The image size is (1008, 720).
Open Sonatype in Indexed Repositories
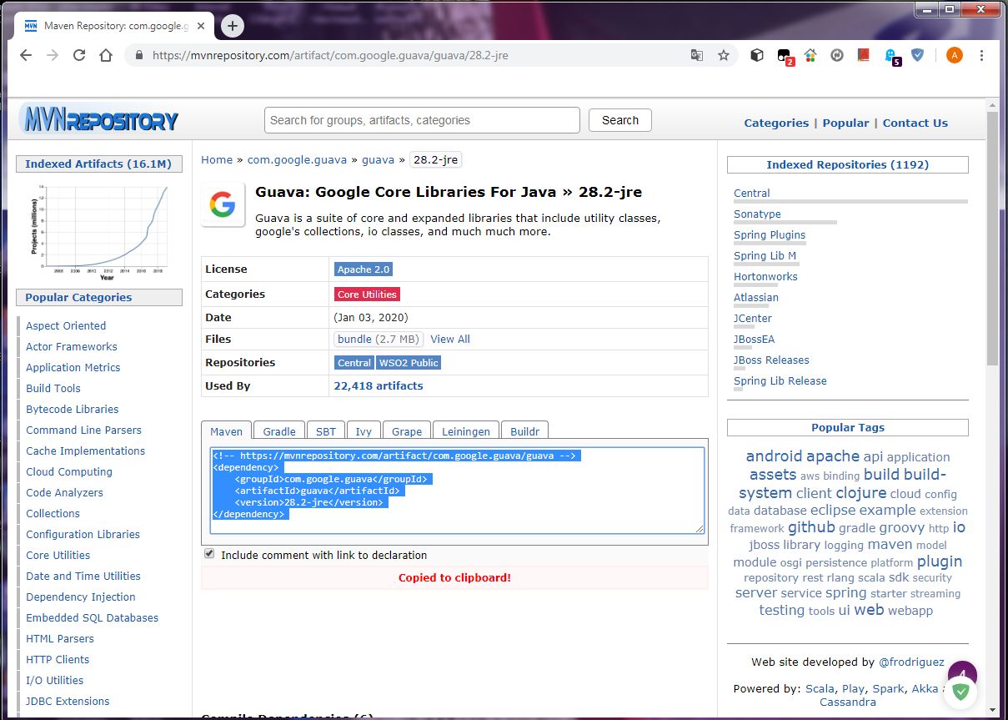[757, 214]
